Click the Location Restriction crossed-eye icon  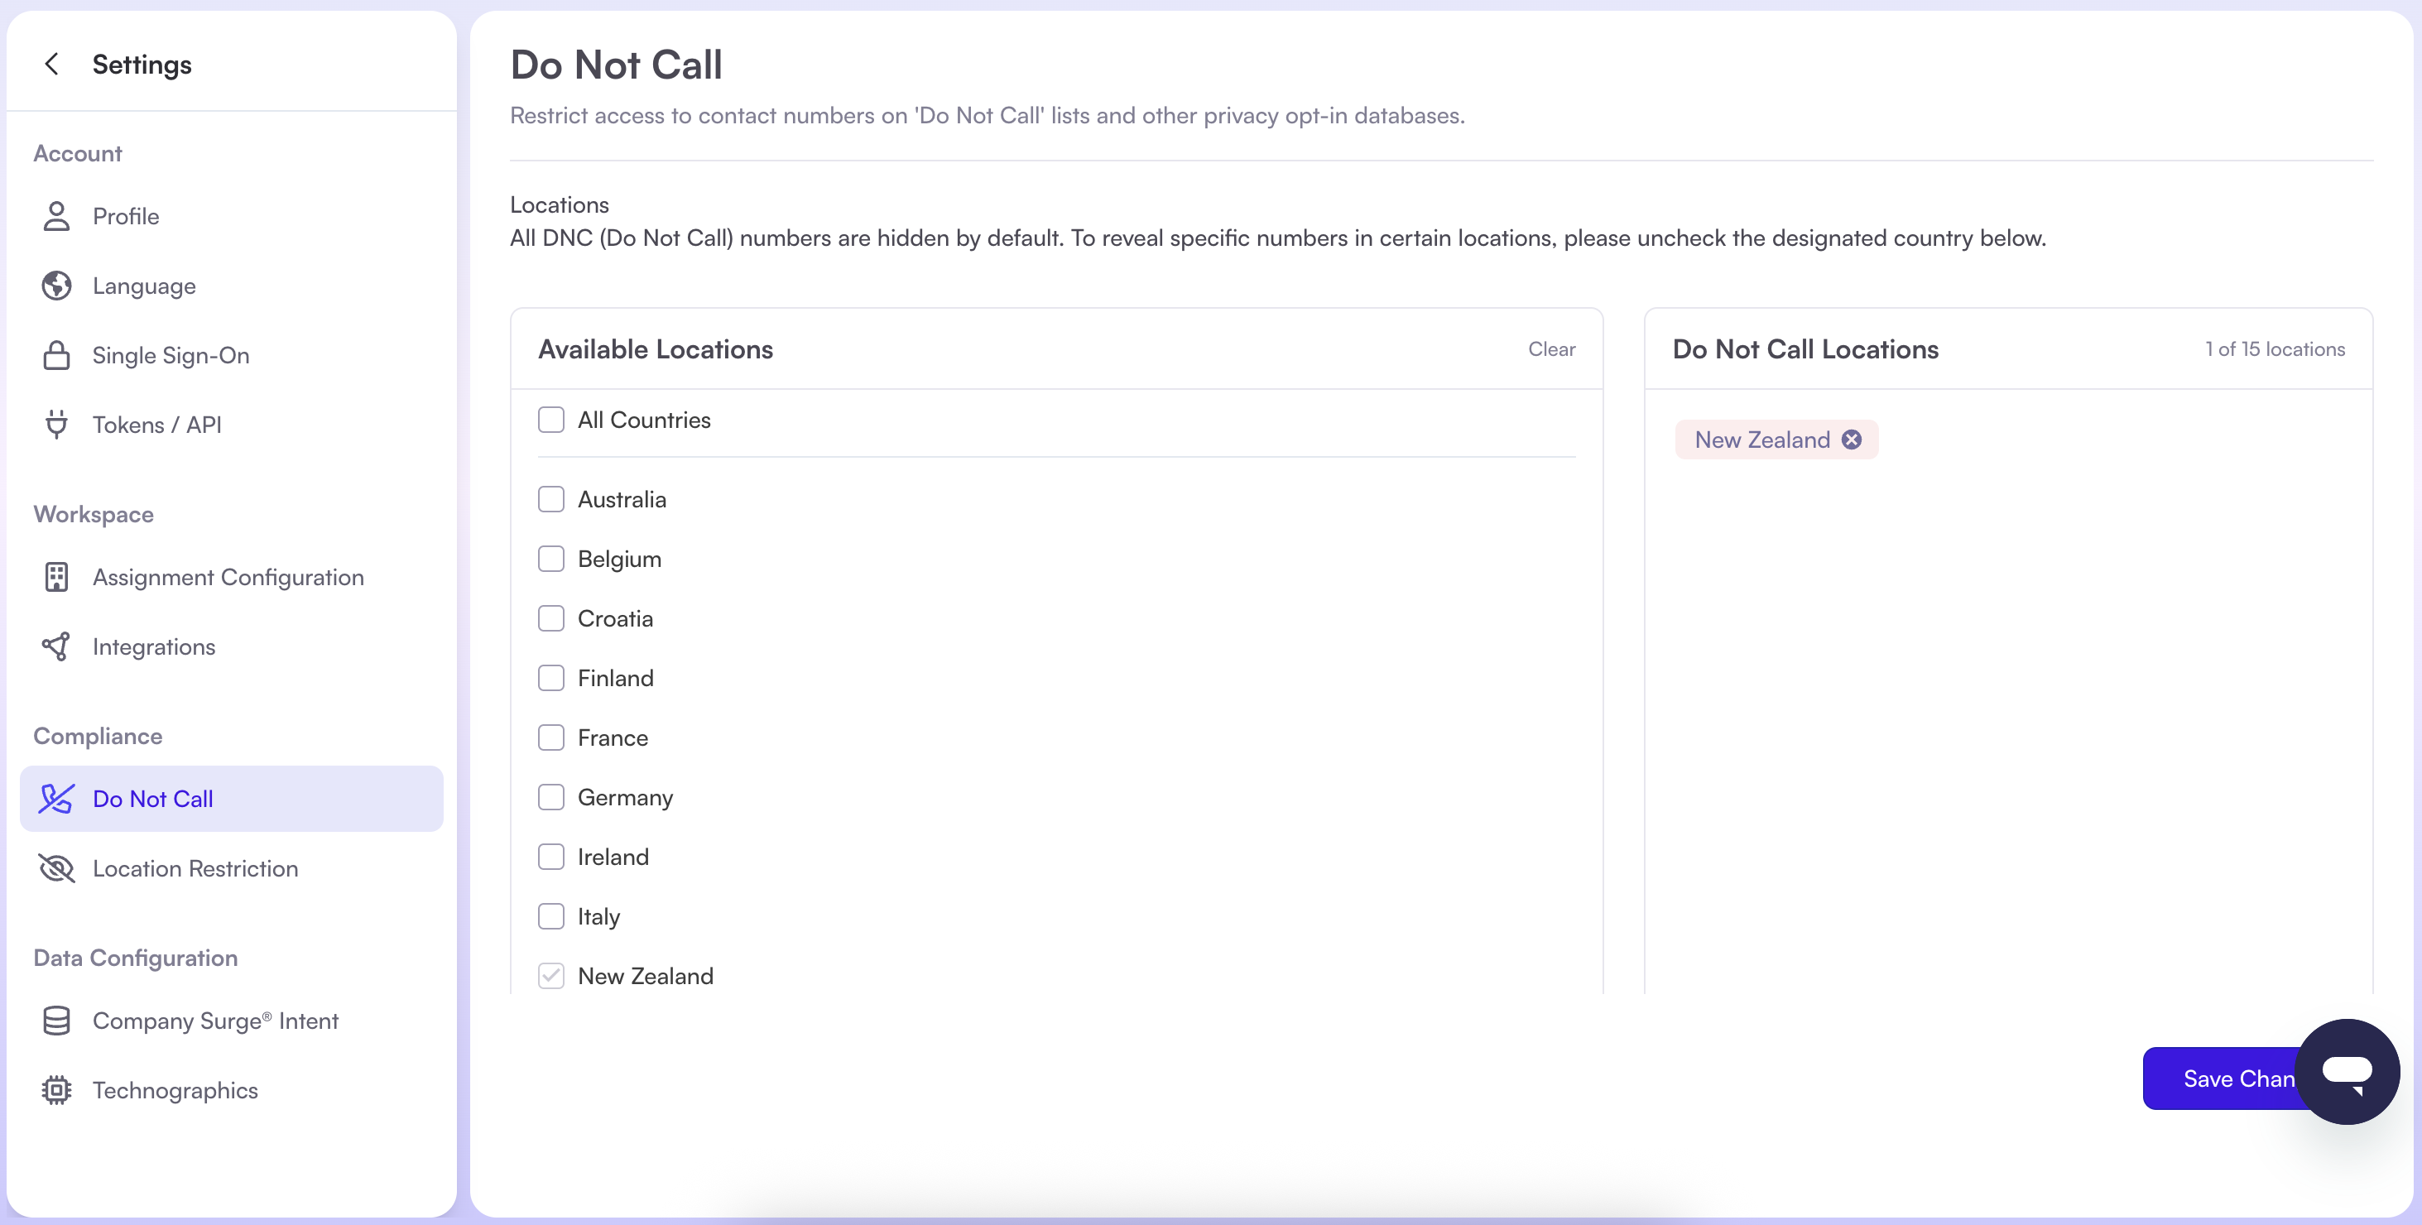(x=56, y=869)
